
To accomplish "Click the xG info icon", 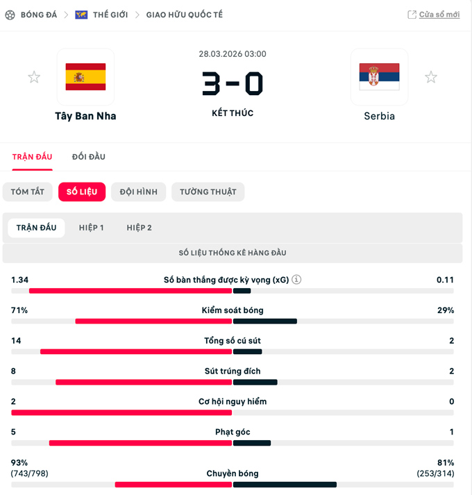I will [296, 280].
